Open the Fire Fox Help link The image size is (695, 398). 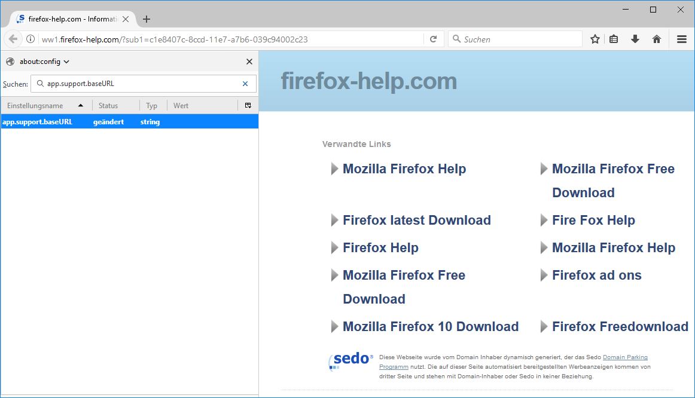coord(593,220)
